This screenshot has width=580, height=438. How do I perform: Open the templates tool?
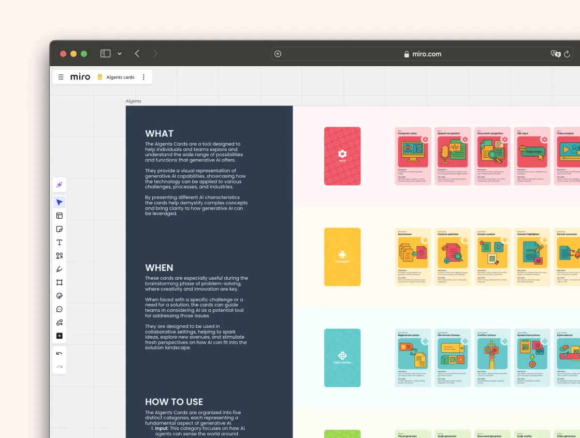click(59, 216)
